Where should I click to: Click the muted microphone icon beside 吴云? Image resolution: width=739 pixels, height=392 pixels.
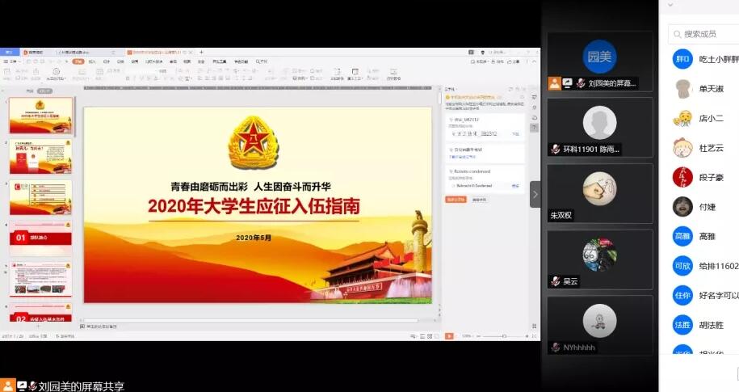(x=555, y=281)
